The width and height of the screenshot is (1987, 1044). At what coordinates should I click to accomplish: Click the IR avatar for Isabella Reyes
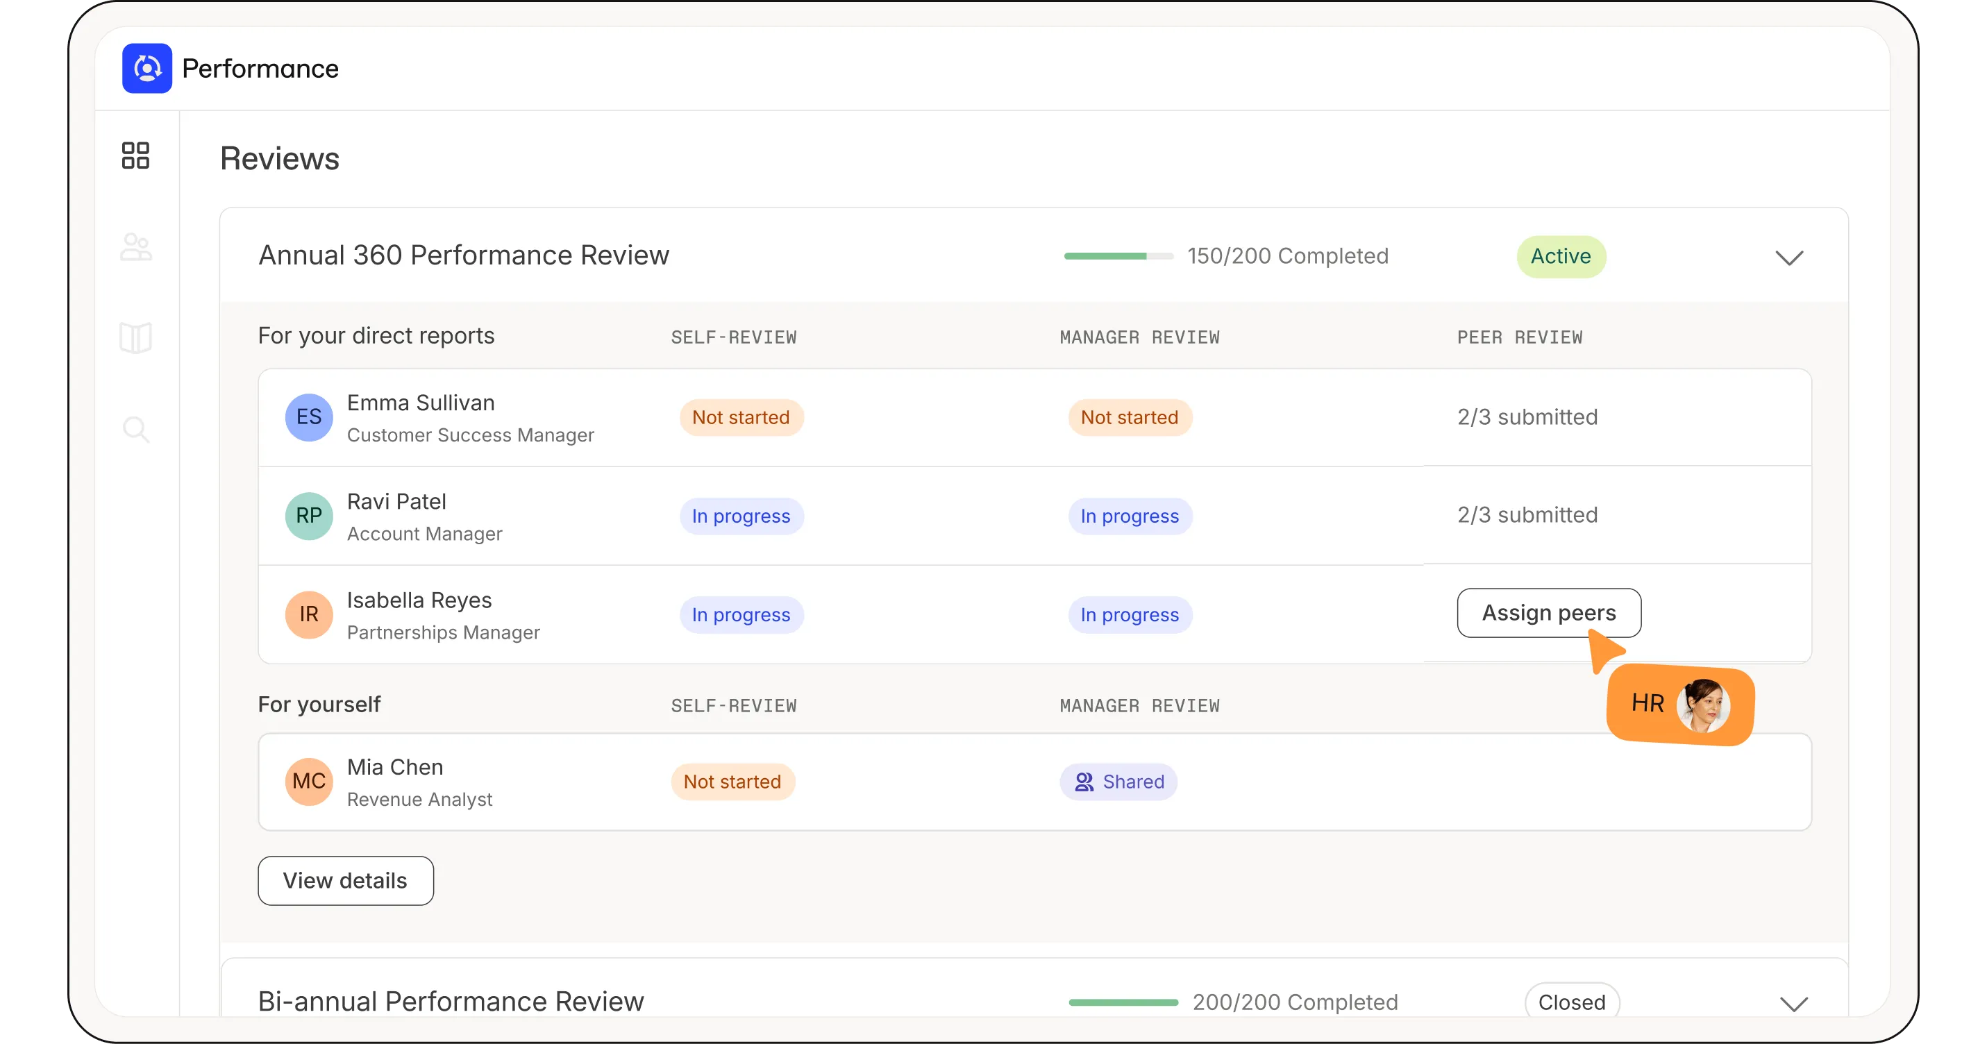tap(308, 614)
